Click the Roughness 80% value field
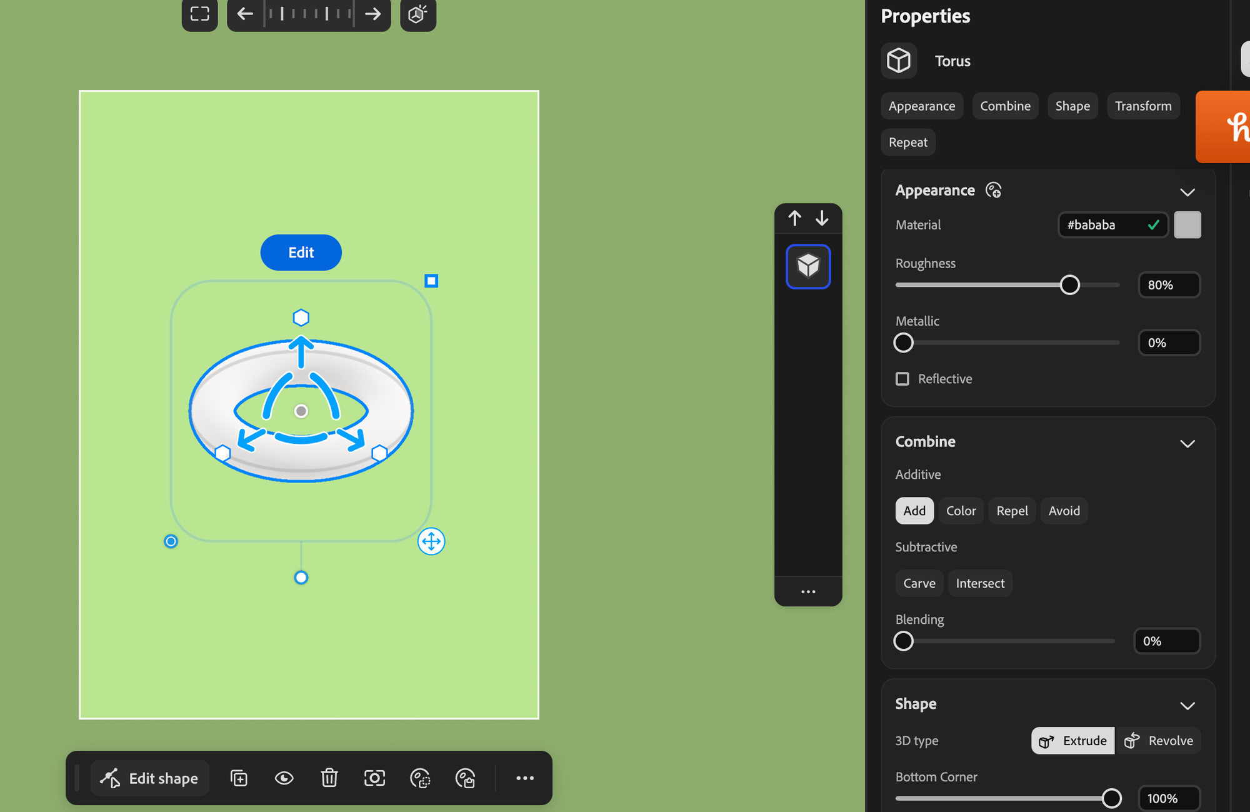This screenshot has height=812, width=1250. pyautogui.click(x=1169, y=285)
